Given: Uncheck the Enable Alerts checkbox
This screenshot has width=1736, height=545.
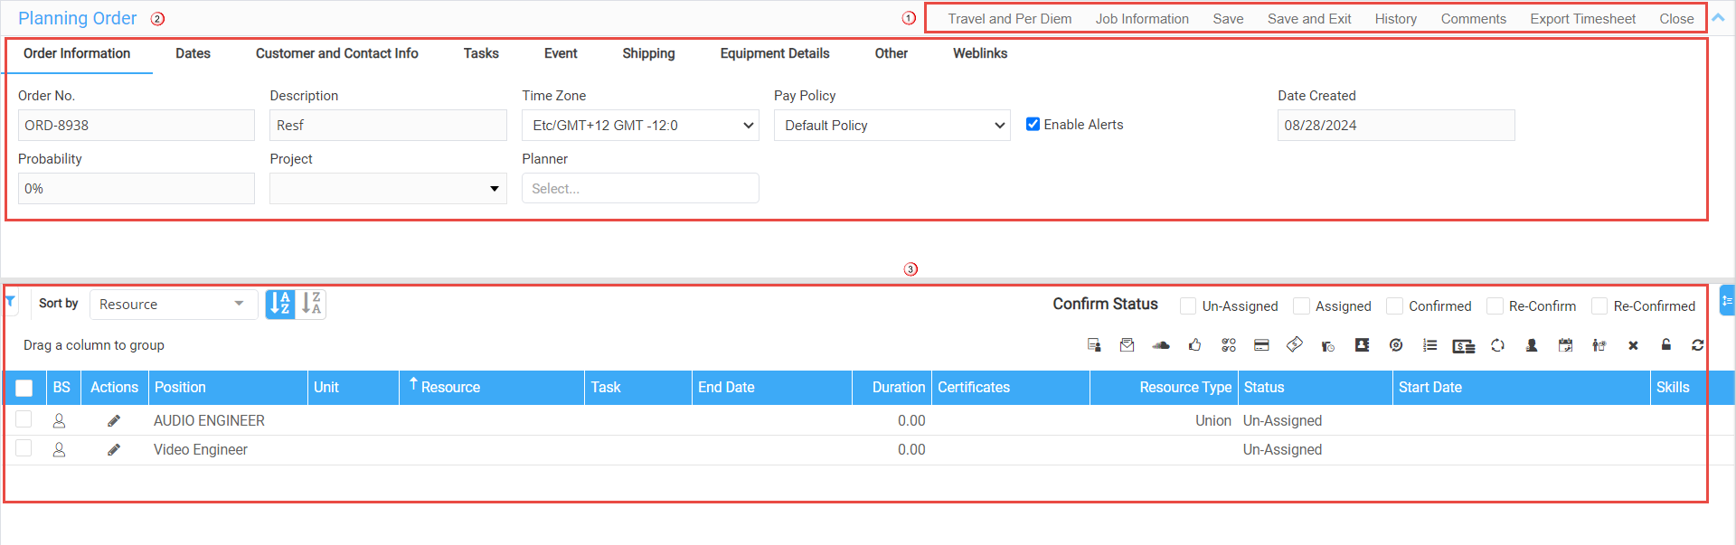Looking at the screenshot, I should (1033, 125).
